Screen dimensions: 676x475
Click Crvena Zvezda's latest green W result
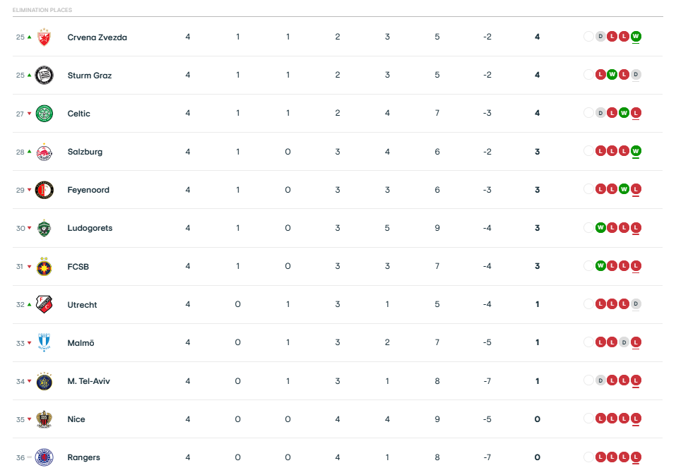tap(636, 37)
